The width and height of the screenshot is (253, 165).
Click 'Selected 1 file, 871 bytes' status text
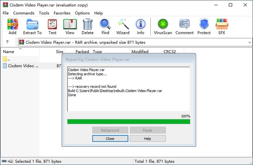pyautogui.click(x=38, y=161)
